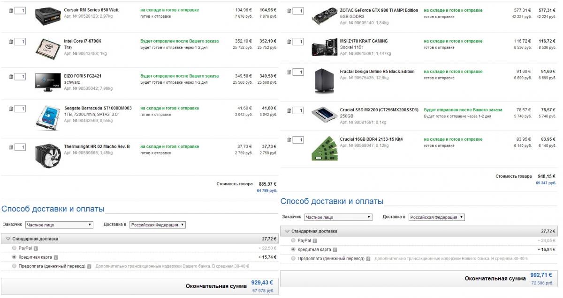Open the Corsair RM Series 650 Watt product link
This screenshot has height=298, width=563.
91,10
